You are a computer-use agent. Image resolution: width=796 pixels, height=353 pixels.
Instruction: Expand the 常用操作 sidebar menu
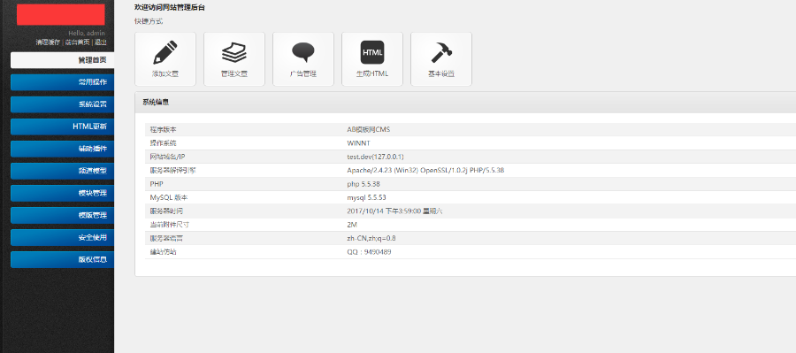(63, 82)
